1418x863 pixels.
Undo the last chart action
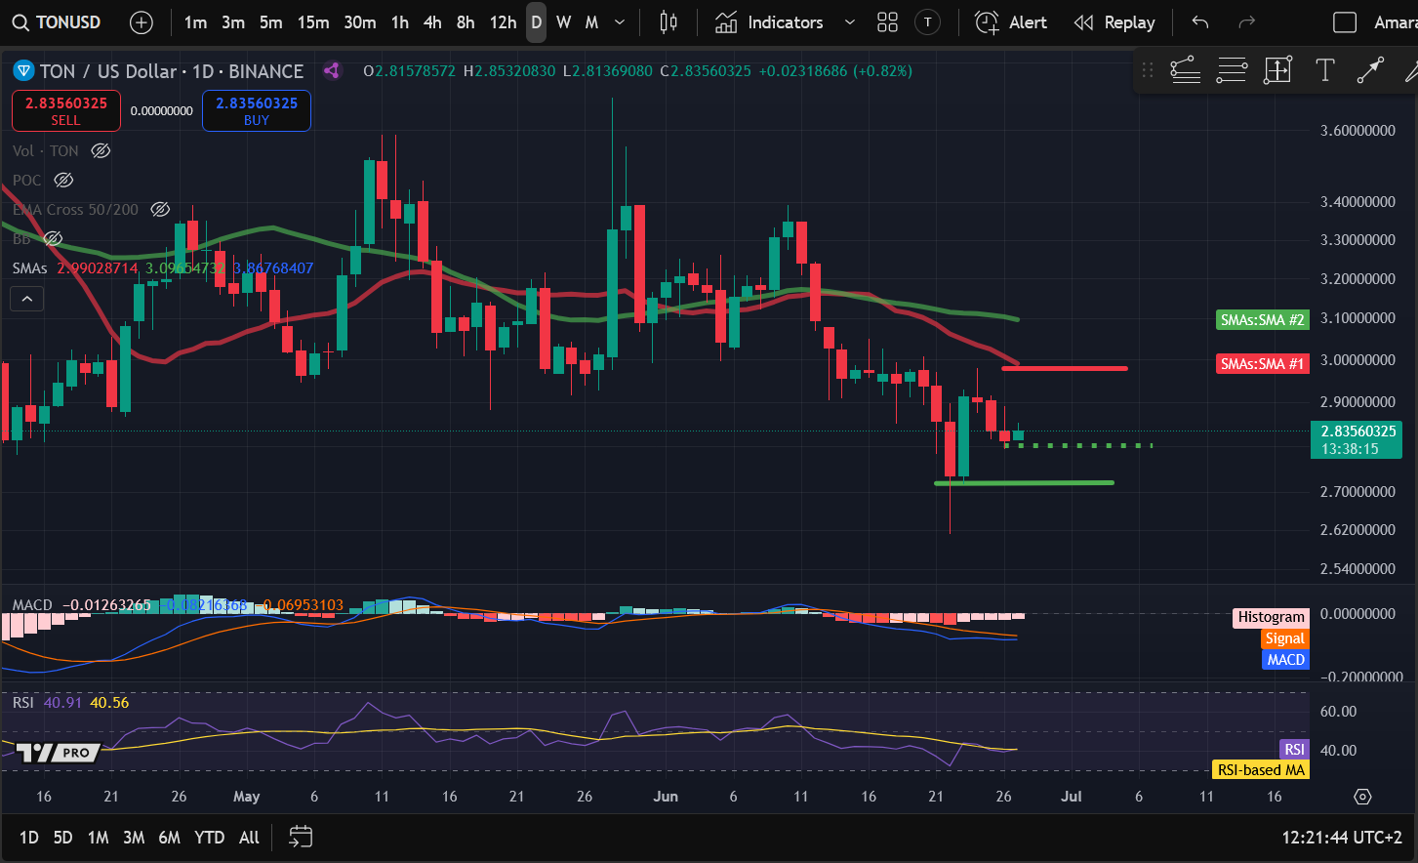point(1200,22)
